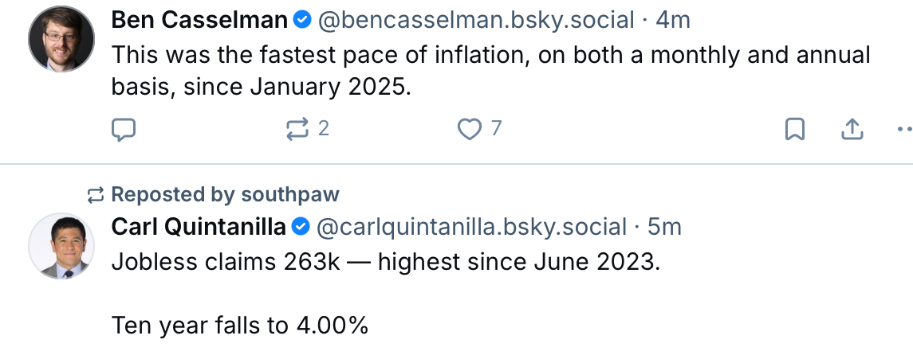Click the repost icon beside 'Reposted by'
The image size is (913, 355).
tap(96, 194)
